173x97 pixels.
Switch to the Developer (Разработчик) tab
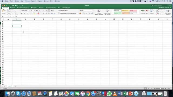pos(66,8)
